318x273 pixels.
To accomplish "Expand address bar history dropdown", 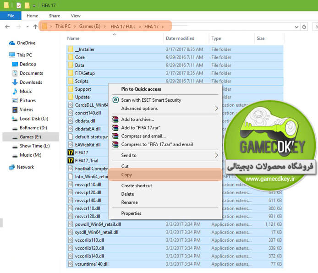I will pos(296,27).
